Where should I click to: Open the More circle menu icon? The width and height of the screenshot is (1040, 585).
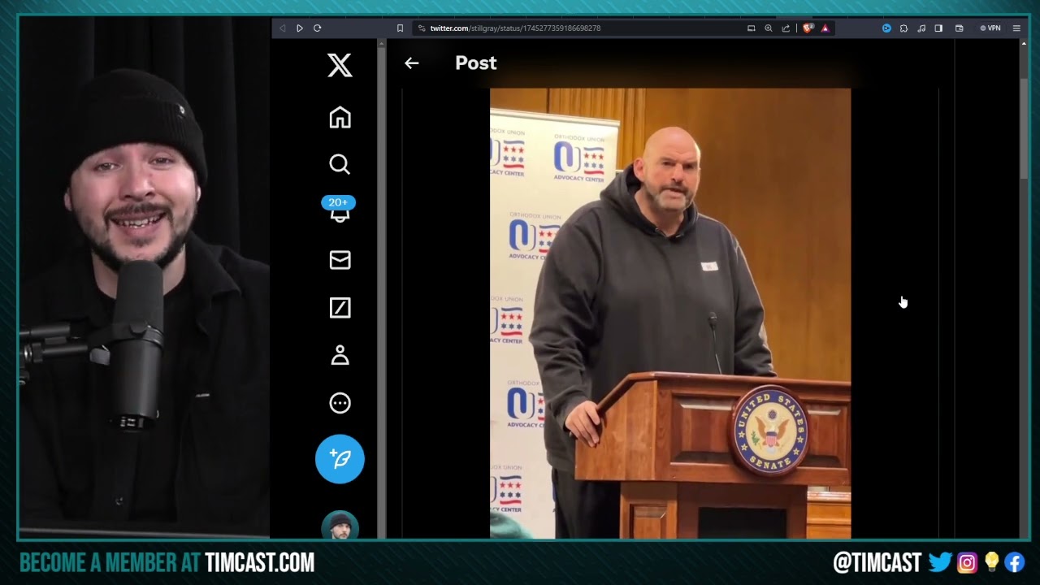340,403
